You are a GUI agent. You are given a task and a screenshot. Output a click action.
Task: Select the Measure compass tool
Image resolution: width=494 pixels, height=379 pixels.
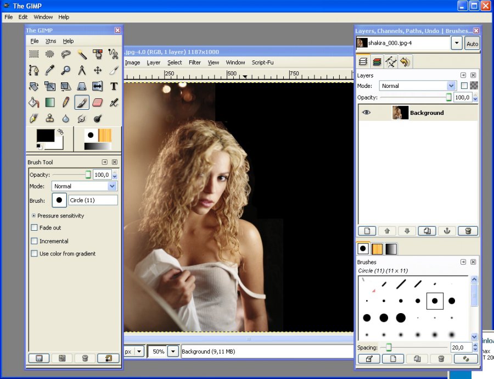[x=82, y=70]
